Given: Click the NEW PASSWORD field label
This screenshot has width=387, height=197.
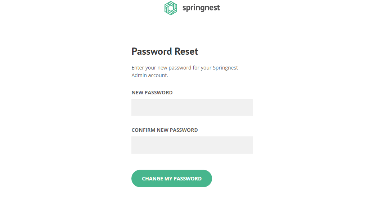Looking at the screenshot, I should [152, 93].
